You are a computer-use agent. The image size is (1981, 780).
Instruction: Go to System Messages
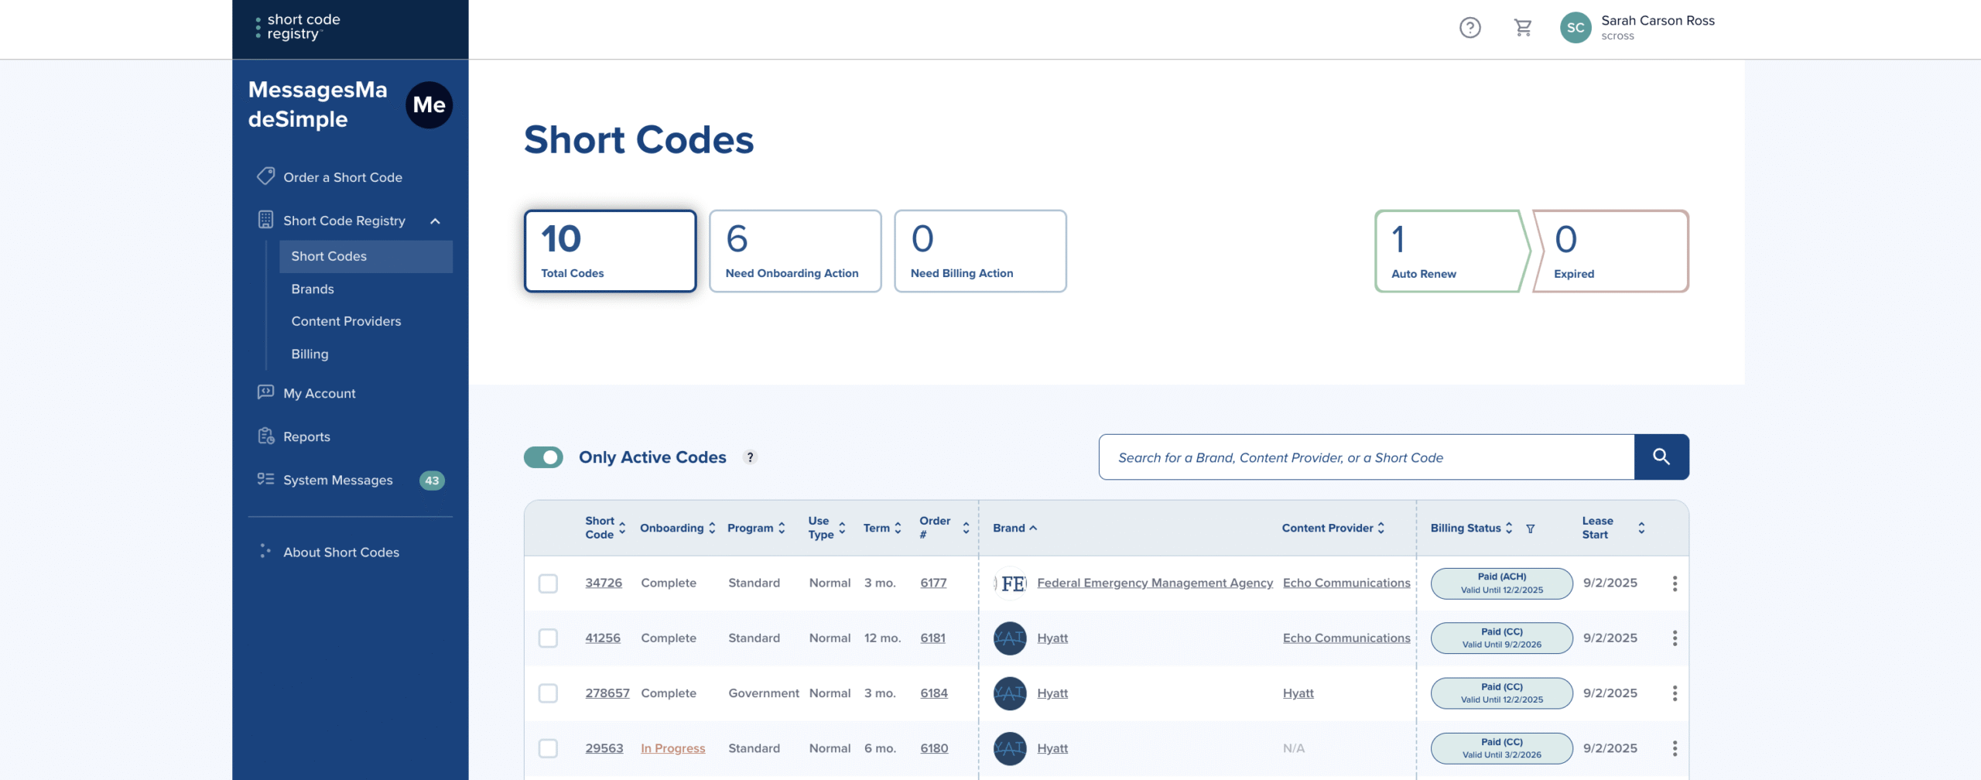pos(337,480)
